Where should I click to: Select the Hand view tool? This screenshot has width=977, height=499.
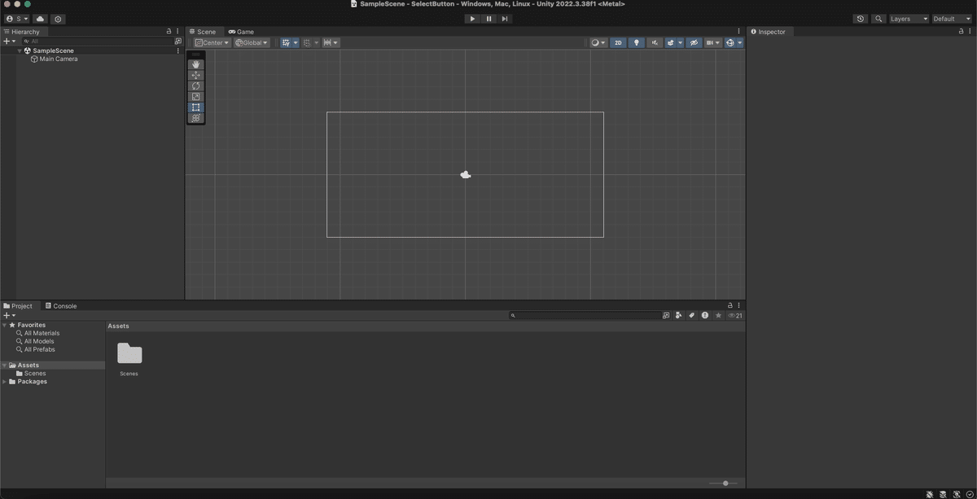pos(195,63)
